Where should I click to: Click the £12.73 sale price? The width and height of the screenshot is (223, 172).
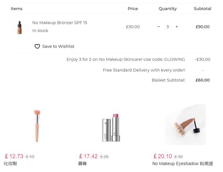point(14,156)
